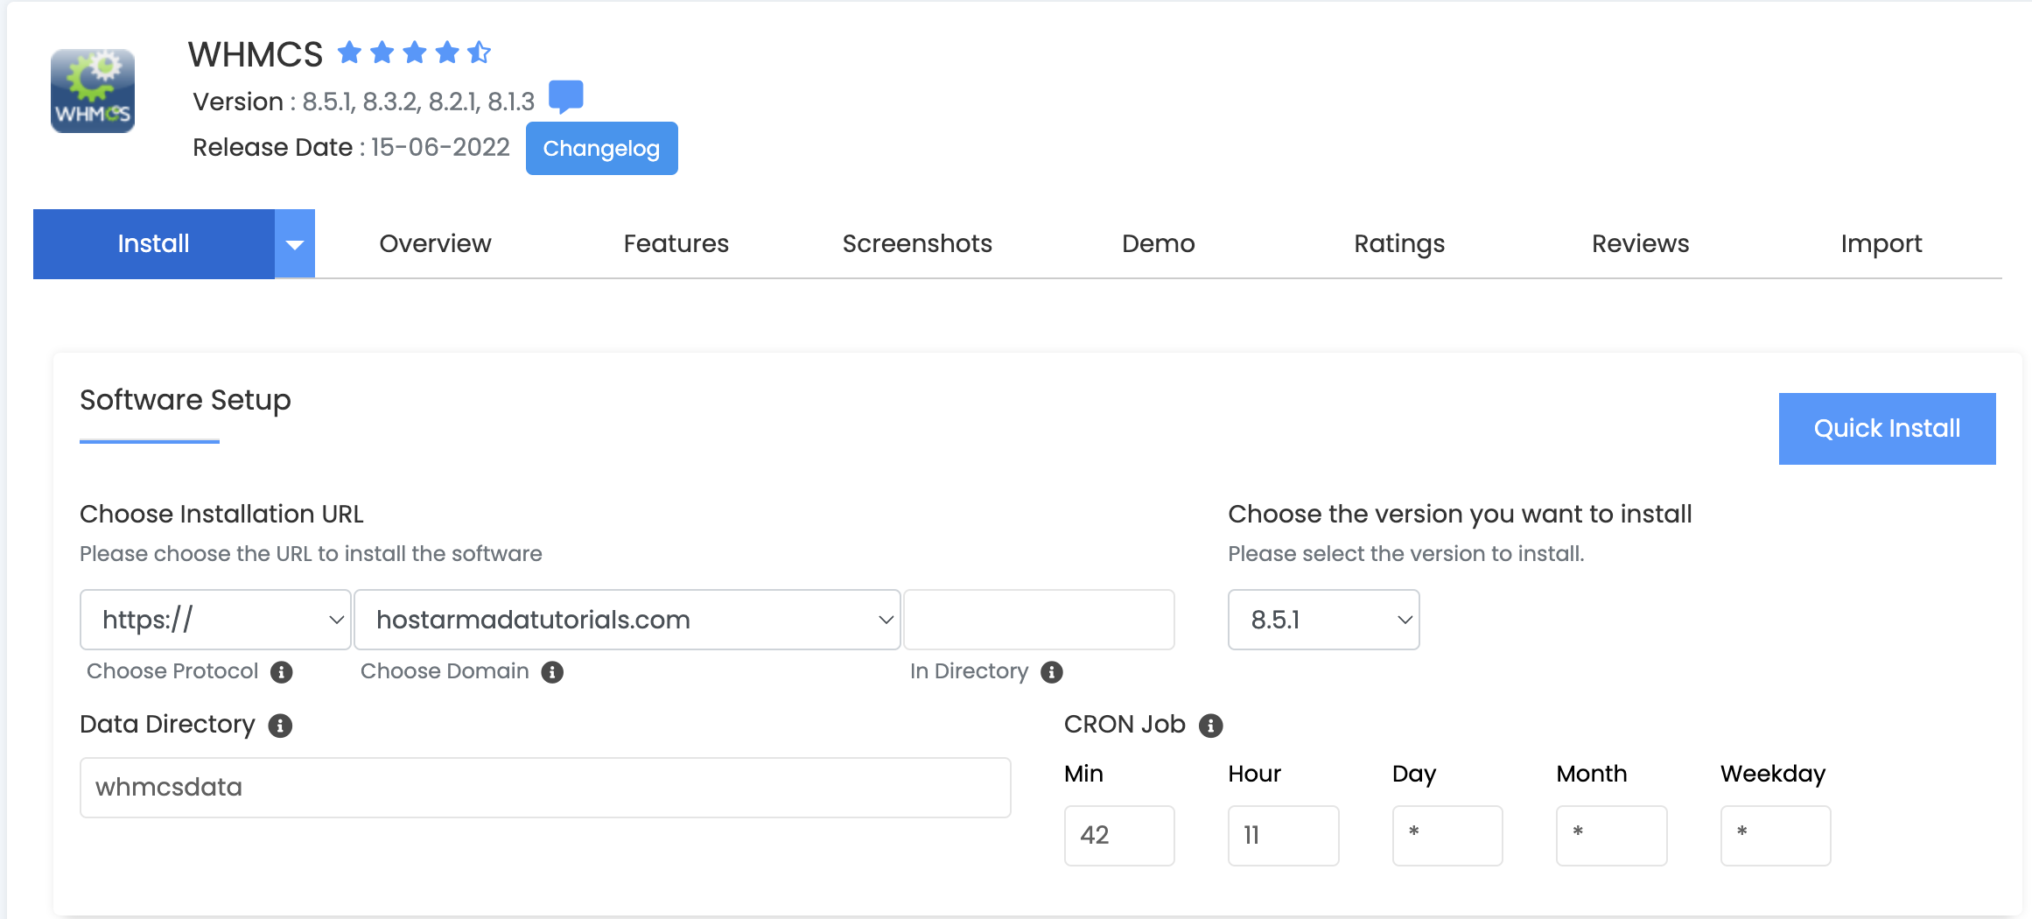
Task: Open the Screenshots tab
Action: tap(916, 244)
